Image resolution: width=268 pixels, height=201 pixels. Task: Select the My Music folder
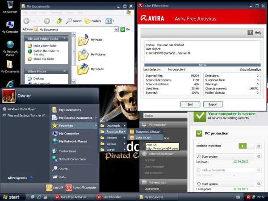(x=90, y=40)
